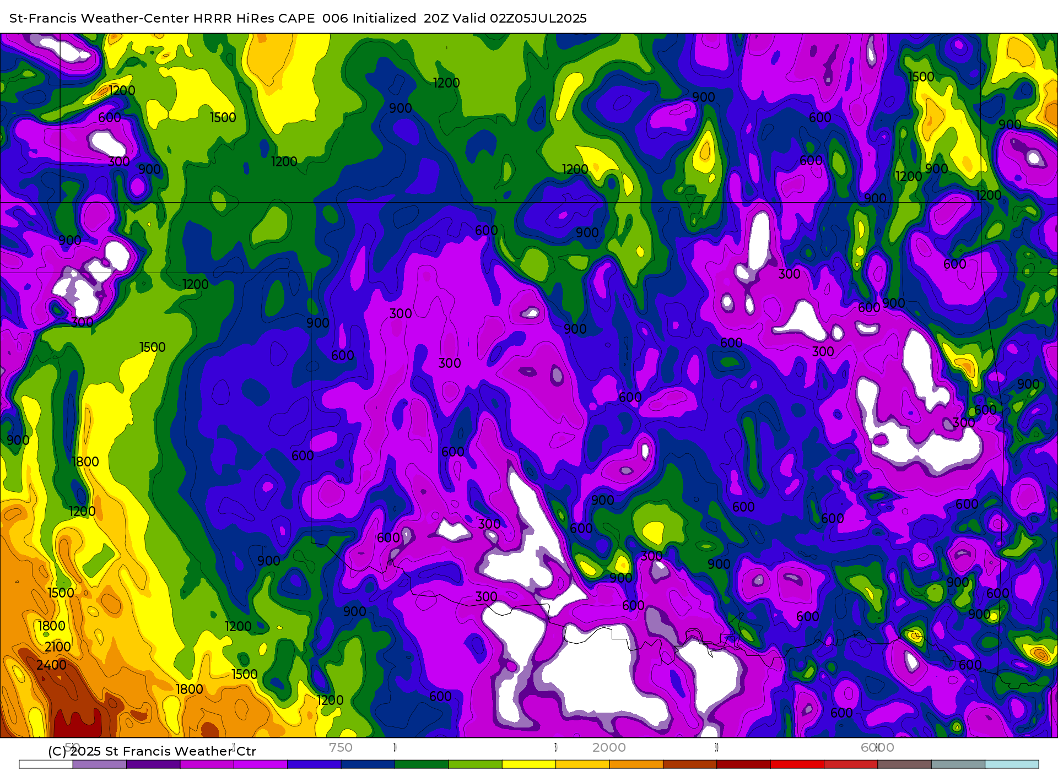Select the dark green legend swatch
The height and width of the screenshot is (771, 1058).
[x=422, y=764]
